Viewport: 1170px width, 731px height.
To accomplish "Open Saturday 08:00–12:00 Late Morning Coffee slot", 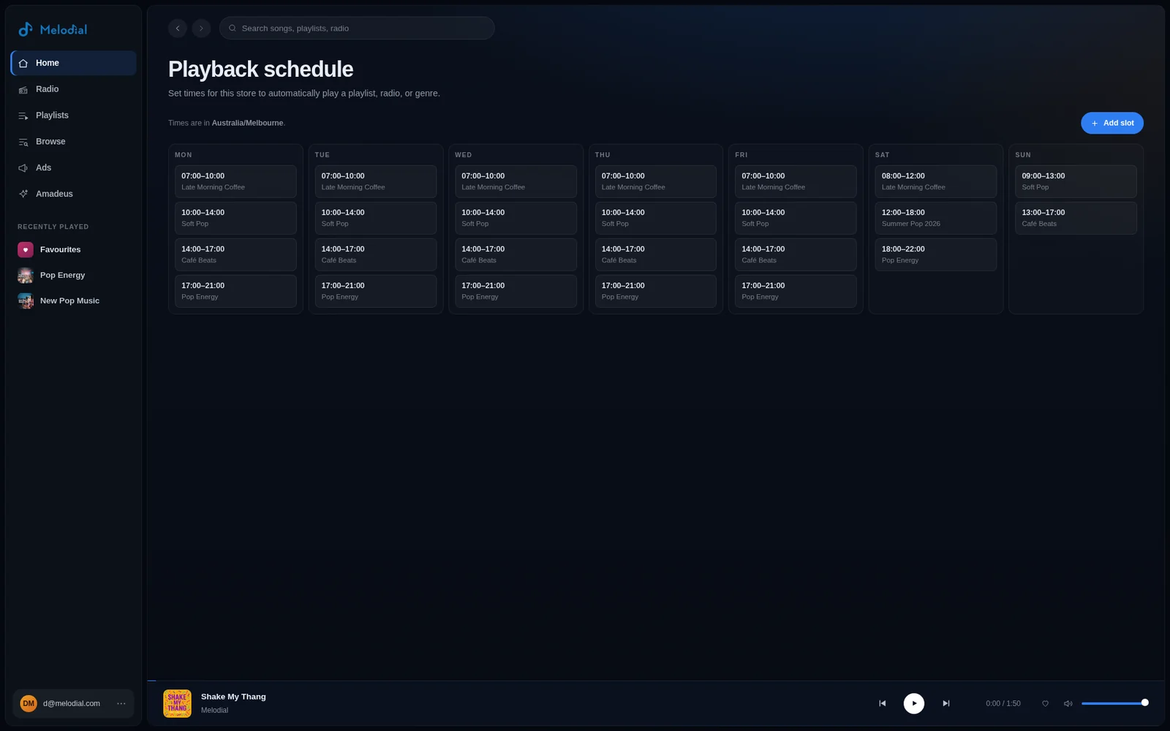I will (x=936, y=181).
